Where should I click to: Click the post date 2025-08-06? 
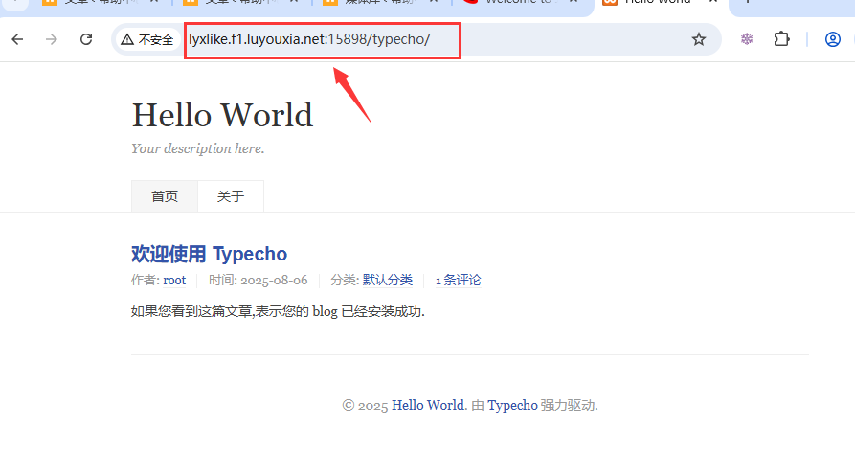(x=274, y=281)
